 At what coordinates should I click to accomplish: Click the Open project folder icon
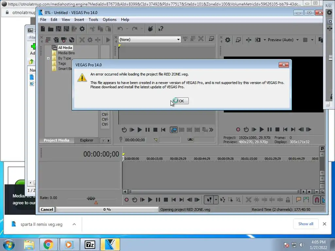pos(51,29)
